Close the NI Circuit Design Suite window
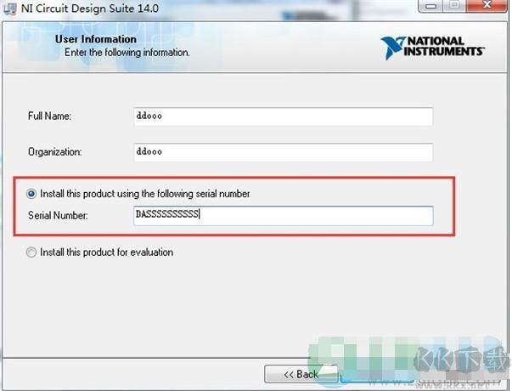This screenshot has width=512, height=391. coord(487,5)
